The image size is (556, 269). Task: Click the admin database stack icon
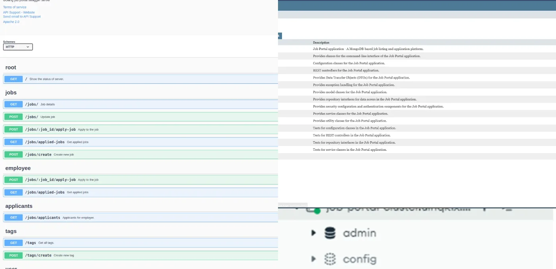click(x=330, y=233)
